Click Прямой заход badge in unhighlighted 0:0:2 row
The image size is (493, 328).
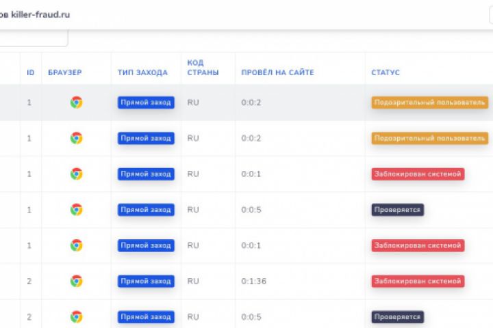tap(146, 138)
